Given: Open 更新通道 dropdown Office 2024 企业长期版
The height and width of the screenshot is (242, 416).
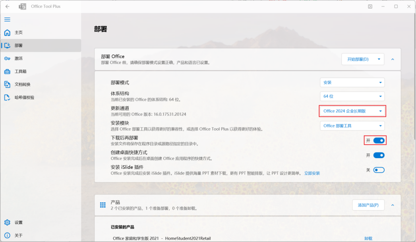Looking at the screenshot, I should tap(352, 111).
